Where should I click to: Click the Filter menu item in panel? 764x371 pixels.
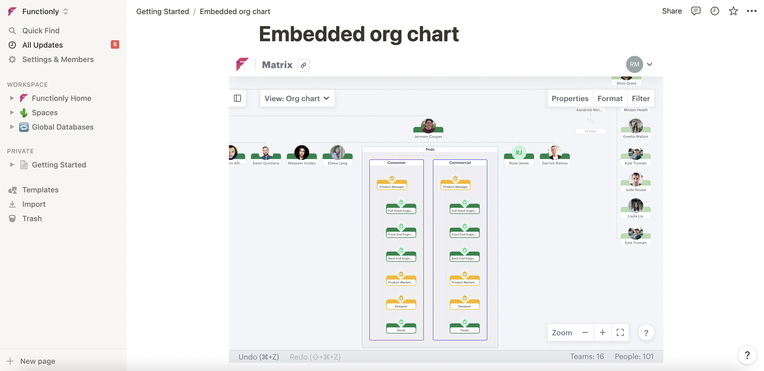coord(641,98)
